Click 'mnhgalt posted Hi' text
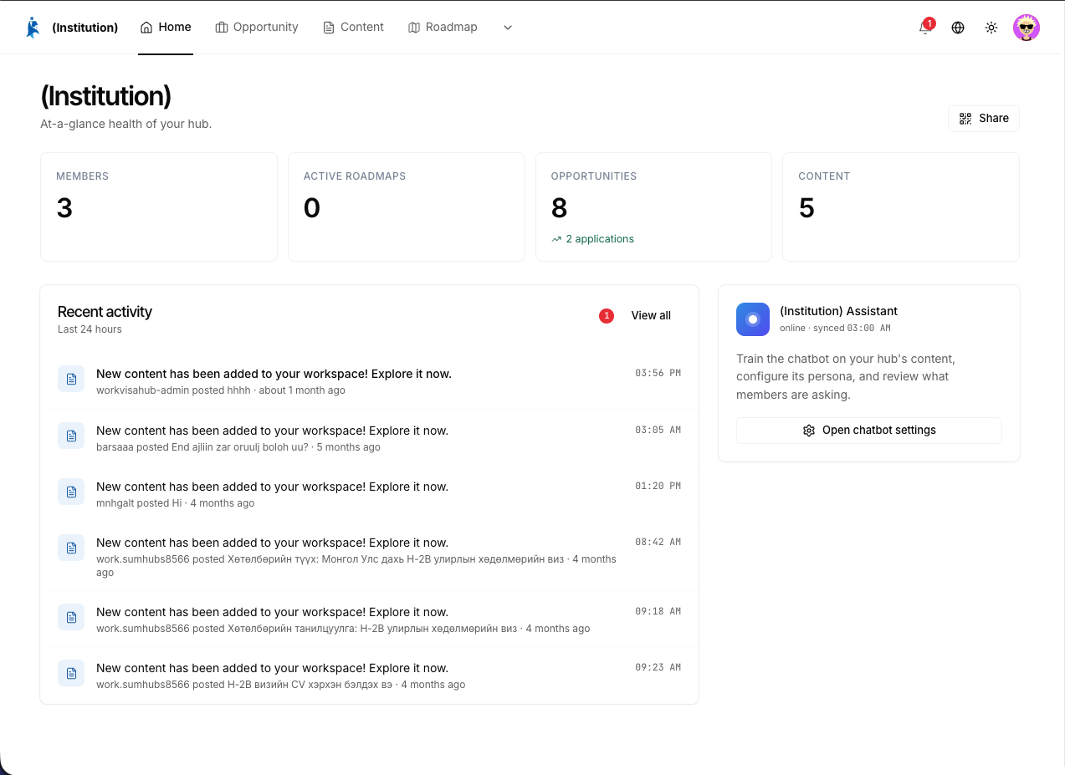The image size is (1065, 775). click(x=139, y=503)
